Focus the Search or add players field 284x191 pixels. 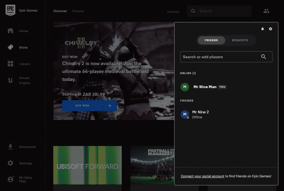tap(226, 57)
